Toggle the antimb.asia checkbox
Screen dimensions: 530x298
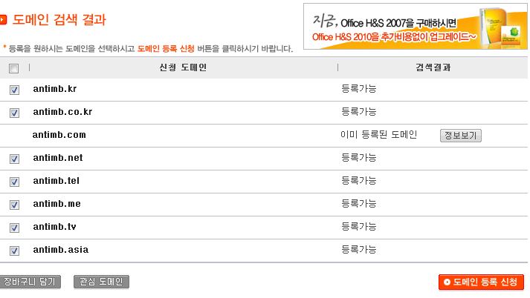(14, 251)
